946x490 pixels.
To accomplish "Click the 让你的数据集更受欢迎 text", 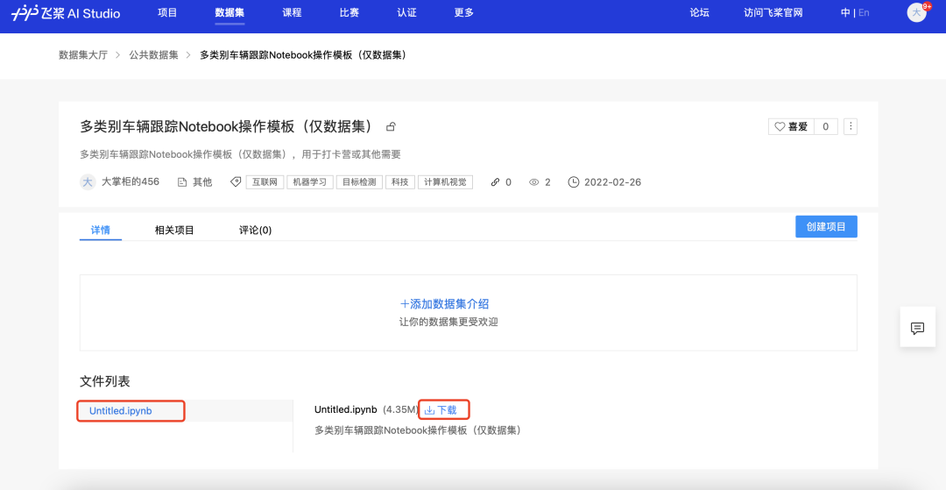I will click(448, 323).
